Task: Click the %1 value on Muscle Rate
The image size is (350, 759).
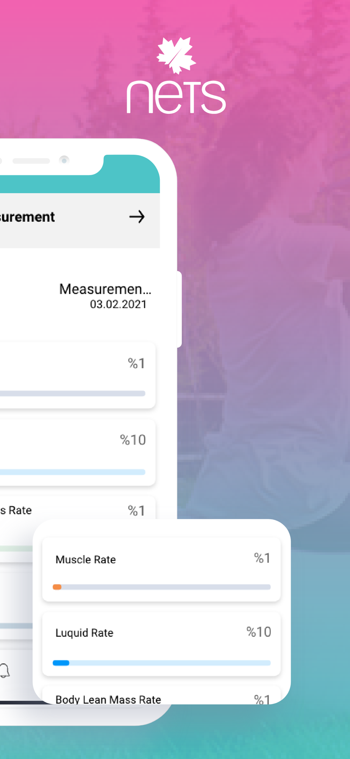Action: (262, 558)
